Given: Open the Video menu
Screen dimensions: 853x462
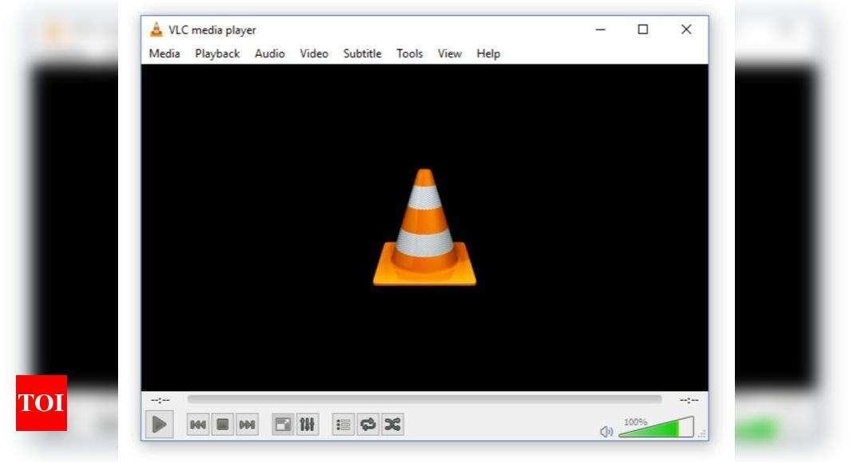Looking at the screenshot, I should coord(314,53).
